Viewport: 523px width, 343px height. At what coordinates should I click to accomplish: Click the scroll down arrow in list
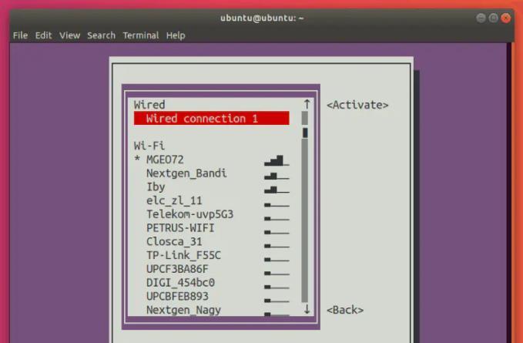(307, 310)
